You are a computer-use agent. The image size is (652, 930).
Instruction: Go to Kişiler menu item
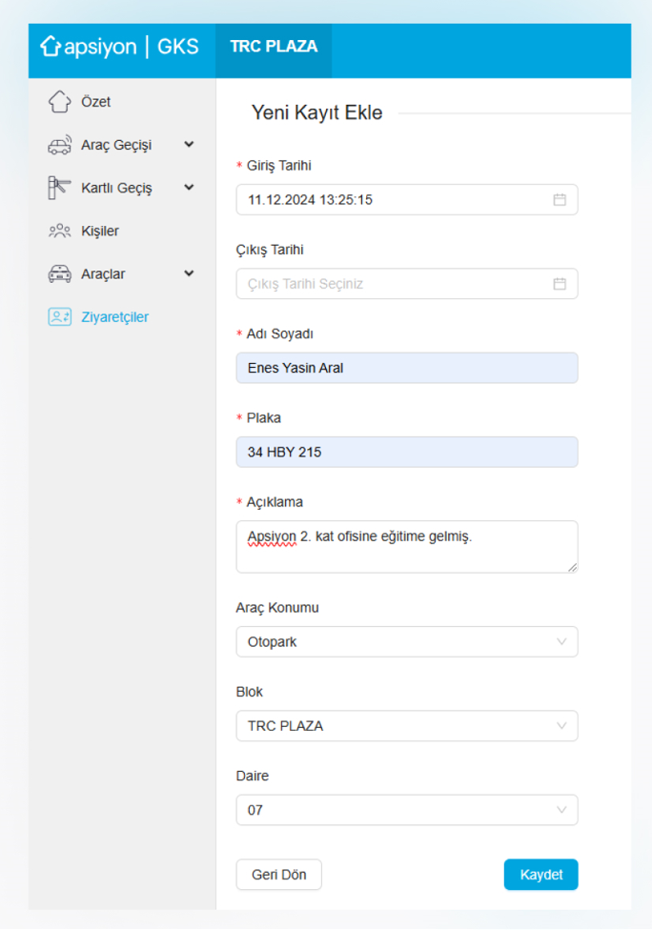click(100, 231)
